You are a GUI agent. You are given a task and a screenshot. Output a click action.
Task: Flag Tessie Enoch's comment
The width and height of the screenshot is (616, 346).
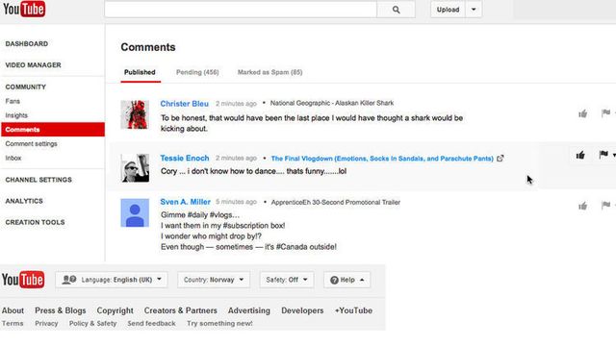[x=603, y=155]
